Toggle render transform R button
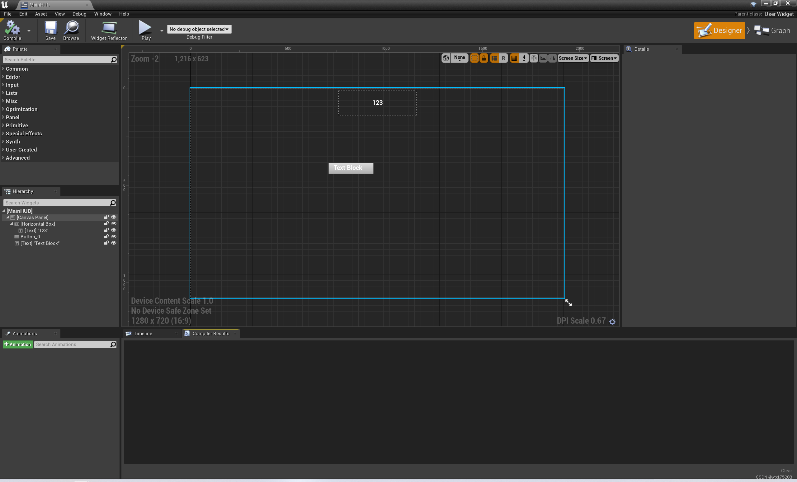The width and height of the screenshot is (797, 482). coord(503,58)
